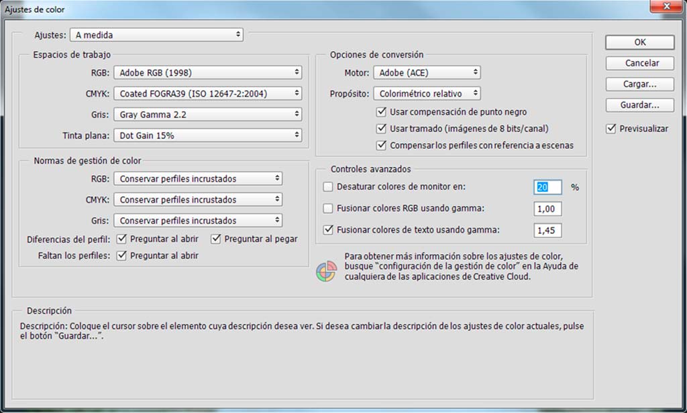Uncheck Preguntar al pegar for profile differences
Viewport: 687px width, 413px height.
(x=215, y=239)
